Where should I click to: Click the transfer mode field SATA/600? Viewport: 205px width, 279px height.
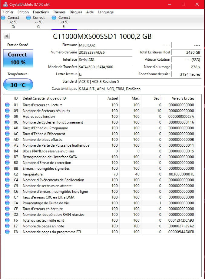coord(105,67)
